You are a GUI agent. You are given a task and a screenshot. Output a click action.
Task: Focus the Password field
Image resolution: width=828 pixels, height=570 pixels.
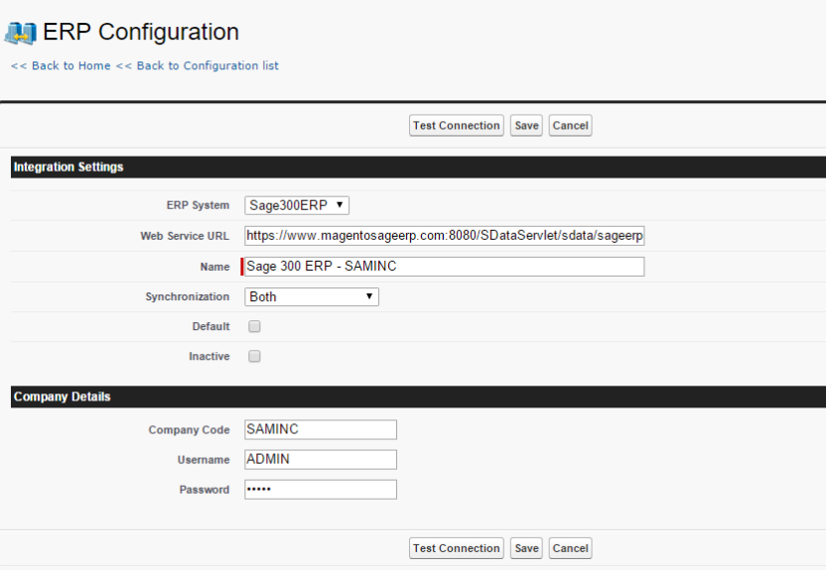pyautogui.click(x=321, y=490)
